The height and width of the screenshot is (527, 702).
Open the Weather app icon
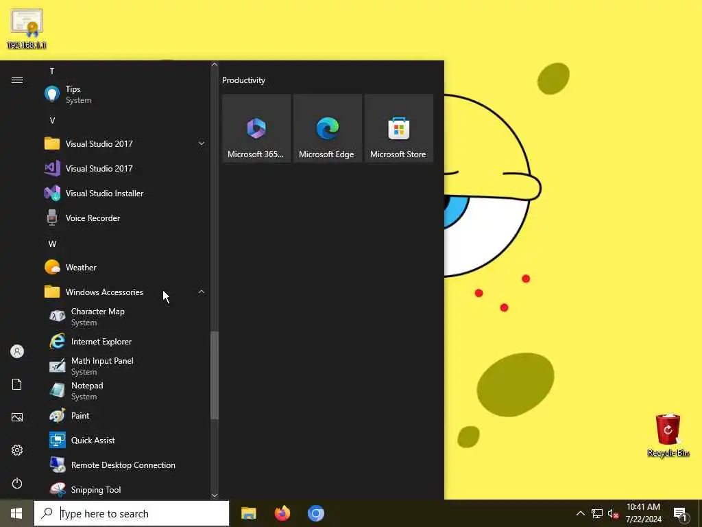52,267
